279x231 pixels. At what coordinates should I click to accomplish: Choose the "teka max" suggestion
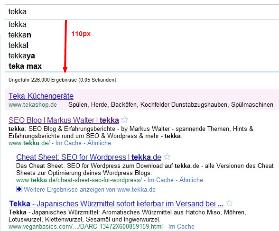pyautogui.click(x=142, y=66)
